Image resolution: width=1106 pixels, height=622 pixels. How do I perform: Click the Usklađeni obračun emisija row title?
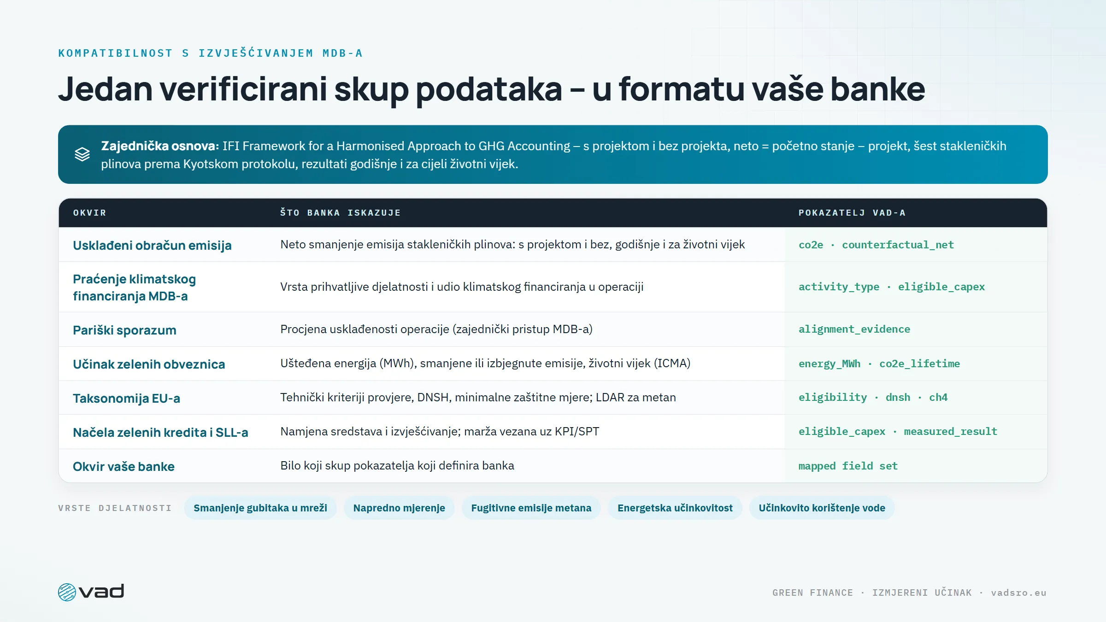tap(152, 245)
